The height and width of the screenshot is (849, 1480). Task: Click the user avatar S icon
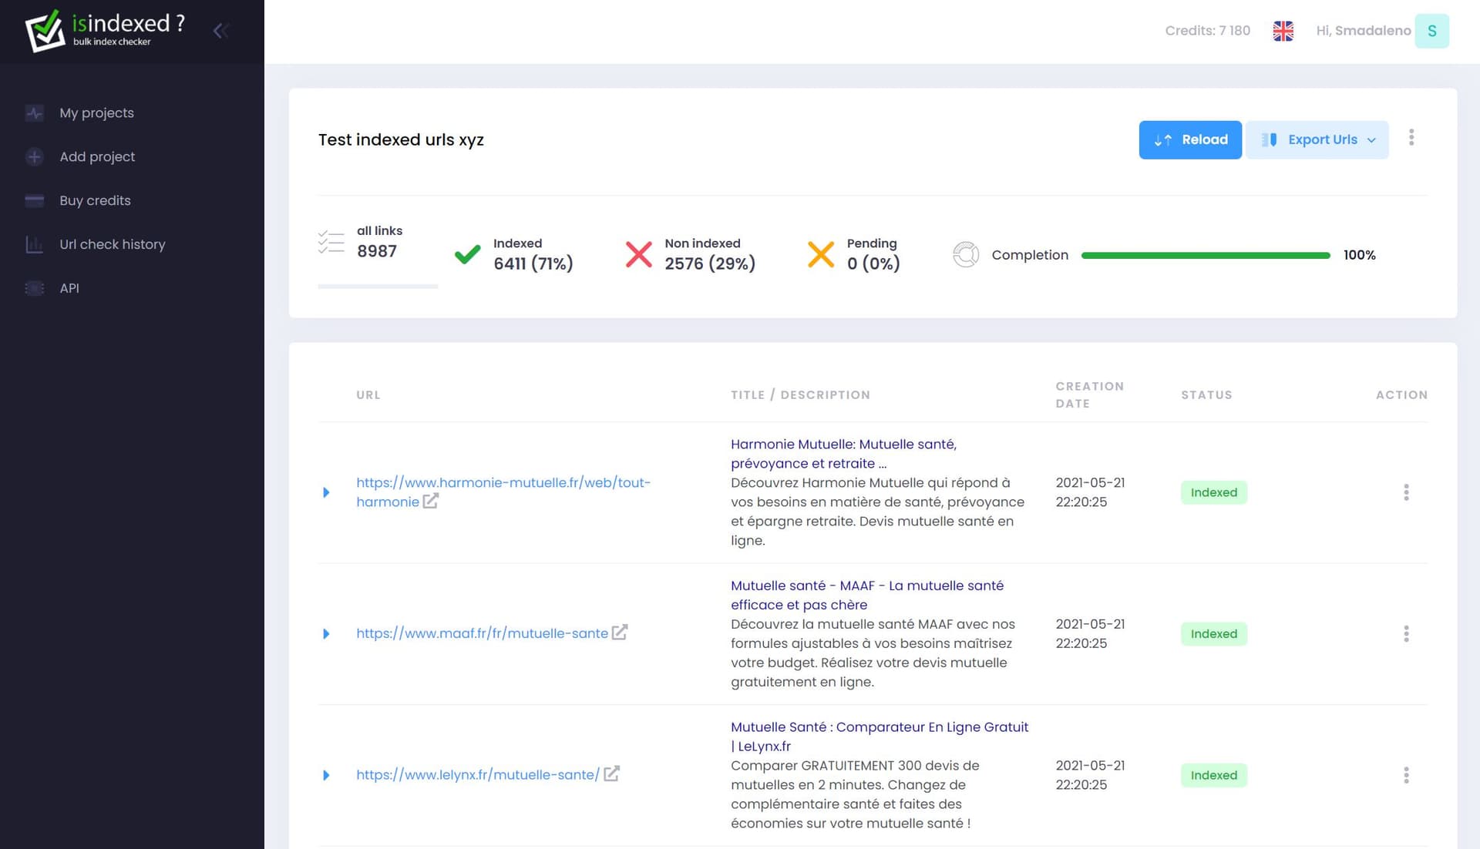pyautogui.click(x=1431, y=31)
